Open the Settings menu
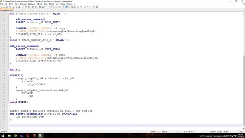245x138 pixels. click(x=39, y=4)
